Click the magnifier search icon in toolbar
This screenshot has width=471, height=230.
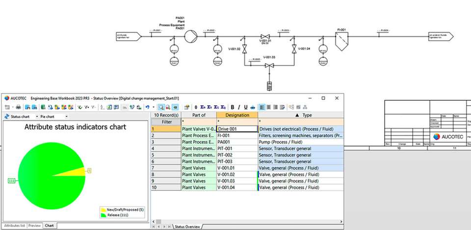point(161,107)
